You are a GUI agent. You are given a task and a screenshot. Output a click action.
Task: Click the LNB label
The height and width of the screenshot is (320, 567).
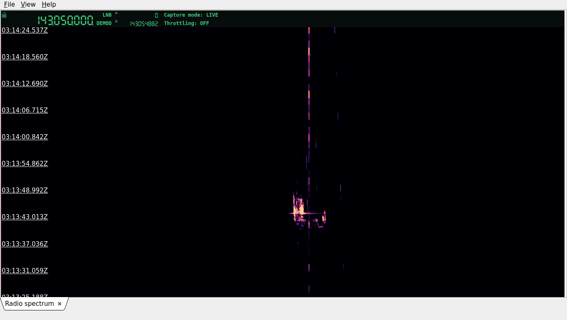[x=107, y=15]
